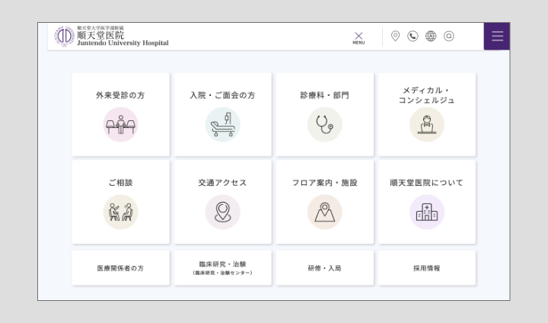Click the メディカル・コンシェルジュ receptionist icon
The image size is (548, 323).
point(426,124)
